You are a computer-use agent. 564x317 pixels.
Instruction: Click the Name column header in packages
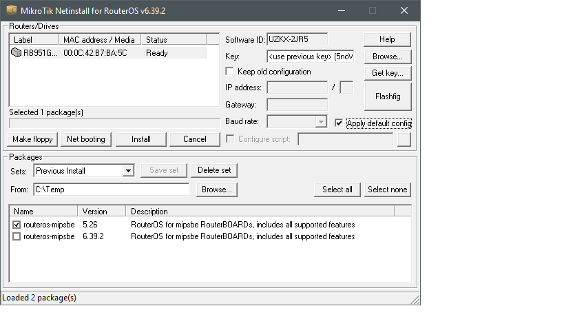[43, 211]
